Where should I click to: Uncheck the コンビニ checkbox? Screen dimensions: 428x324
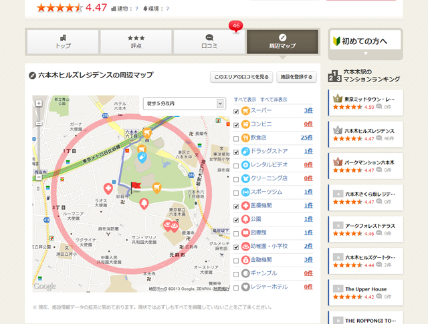point(236,125)
